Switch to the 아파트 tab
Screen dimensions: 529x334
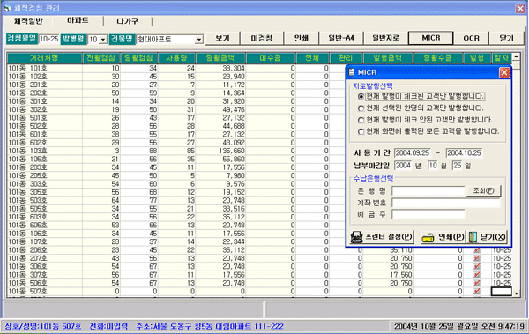[x=78, y=20]
